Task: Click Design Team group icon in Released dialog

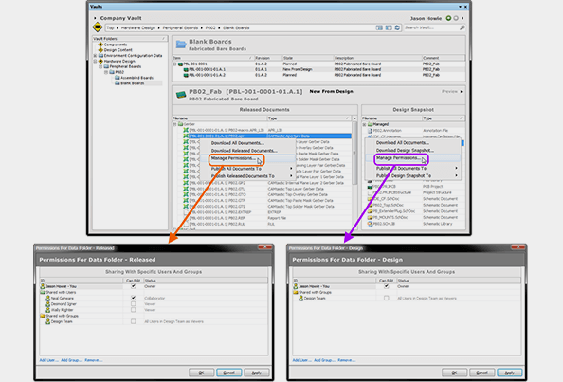Action: (47, 321)
